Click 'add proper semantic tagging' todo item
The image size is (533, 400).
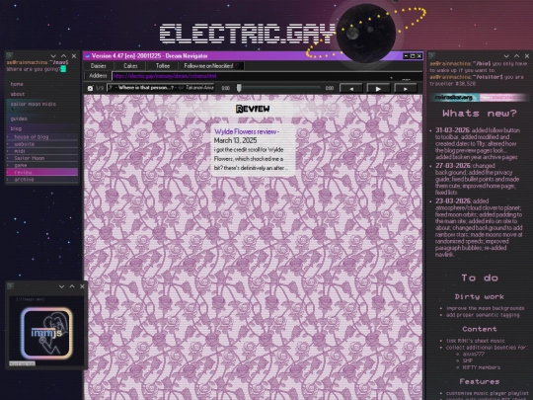tap(483, 315)
